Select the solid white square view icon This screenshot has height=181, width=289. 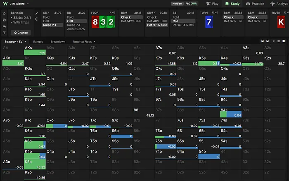284,41
